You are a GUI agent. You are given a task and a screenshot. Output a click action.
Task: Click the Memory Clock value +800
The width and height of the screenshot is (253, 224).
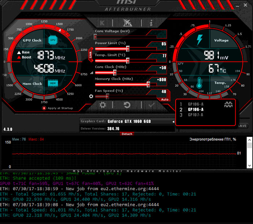click(162, 80)
